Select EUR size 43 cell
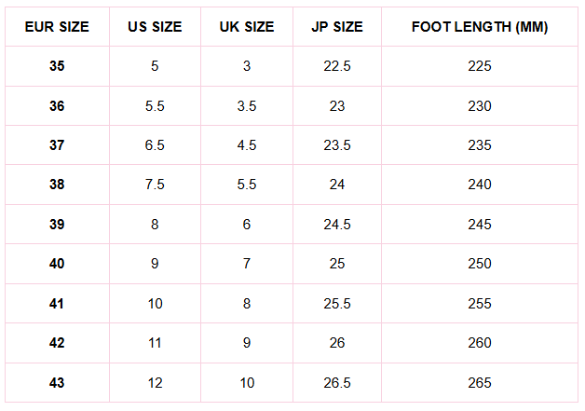The image size is (585, 411). [57, 383]
